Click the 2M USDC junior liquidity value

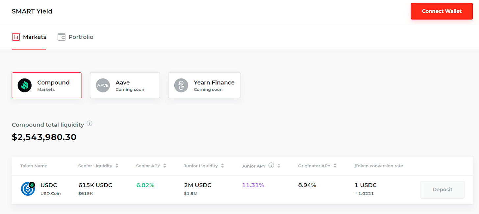tap(198, 185)
